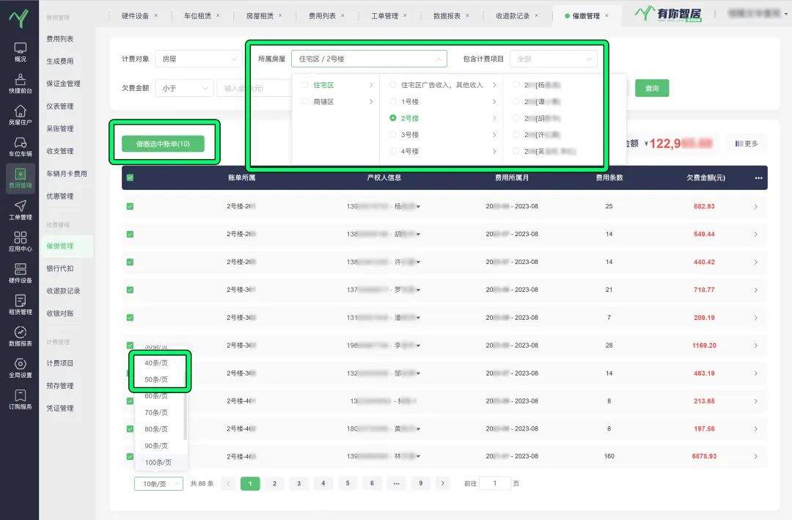This screenshot has width=792, height=520.
Task: Open 全局设置 settings icon
Action: click(x=20, y=367)
